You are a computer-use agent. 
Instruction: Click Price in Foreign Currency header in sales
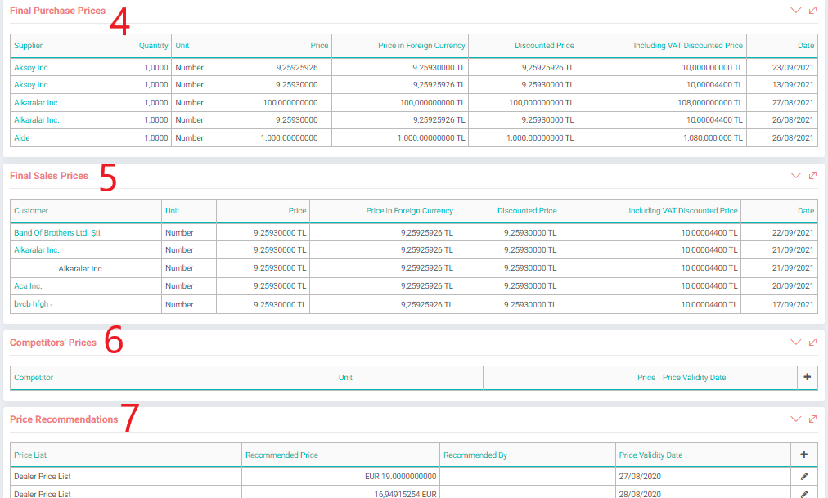click(x=409, y=210)
